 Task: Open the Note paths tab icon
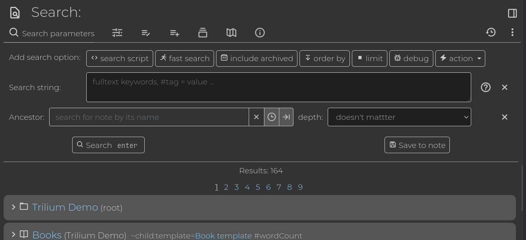(x=203, y=33)
